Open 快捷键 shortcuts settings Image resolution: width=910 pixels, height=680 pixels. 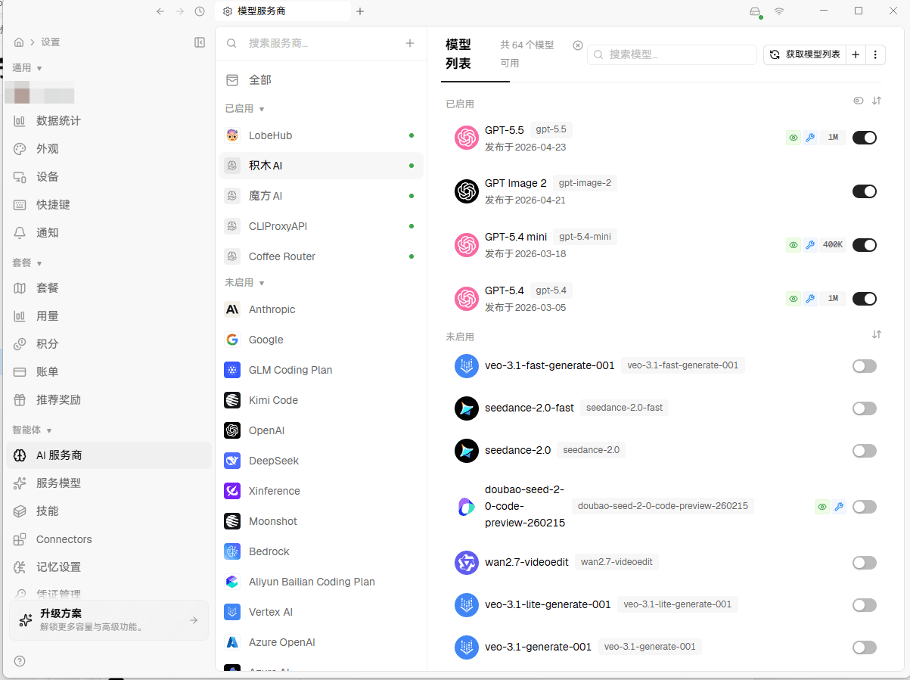pos(109,205)
